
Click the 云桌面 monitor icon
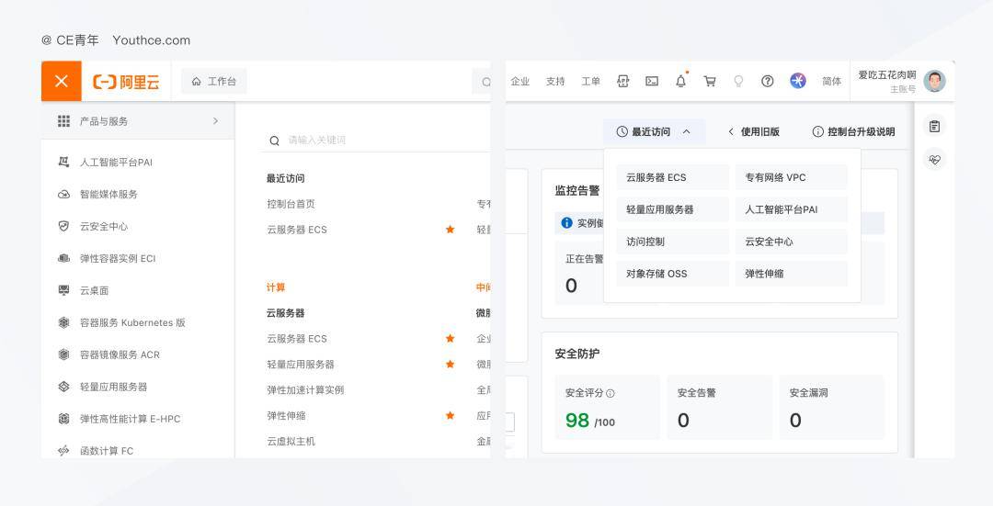[64, 290]
